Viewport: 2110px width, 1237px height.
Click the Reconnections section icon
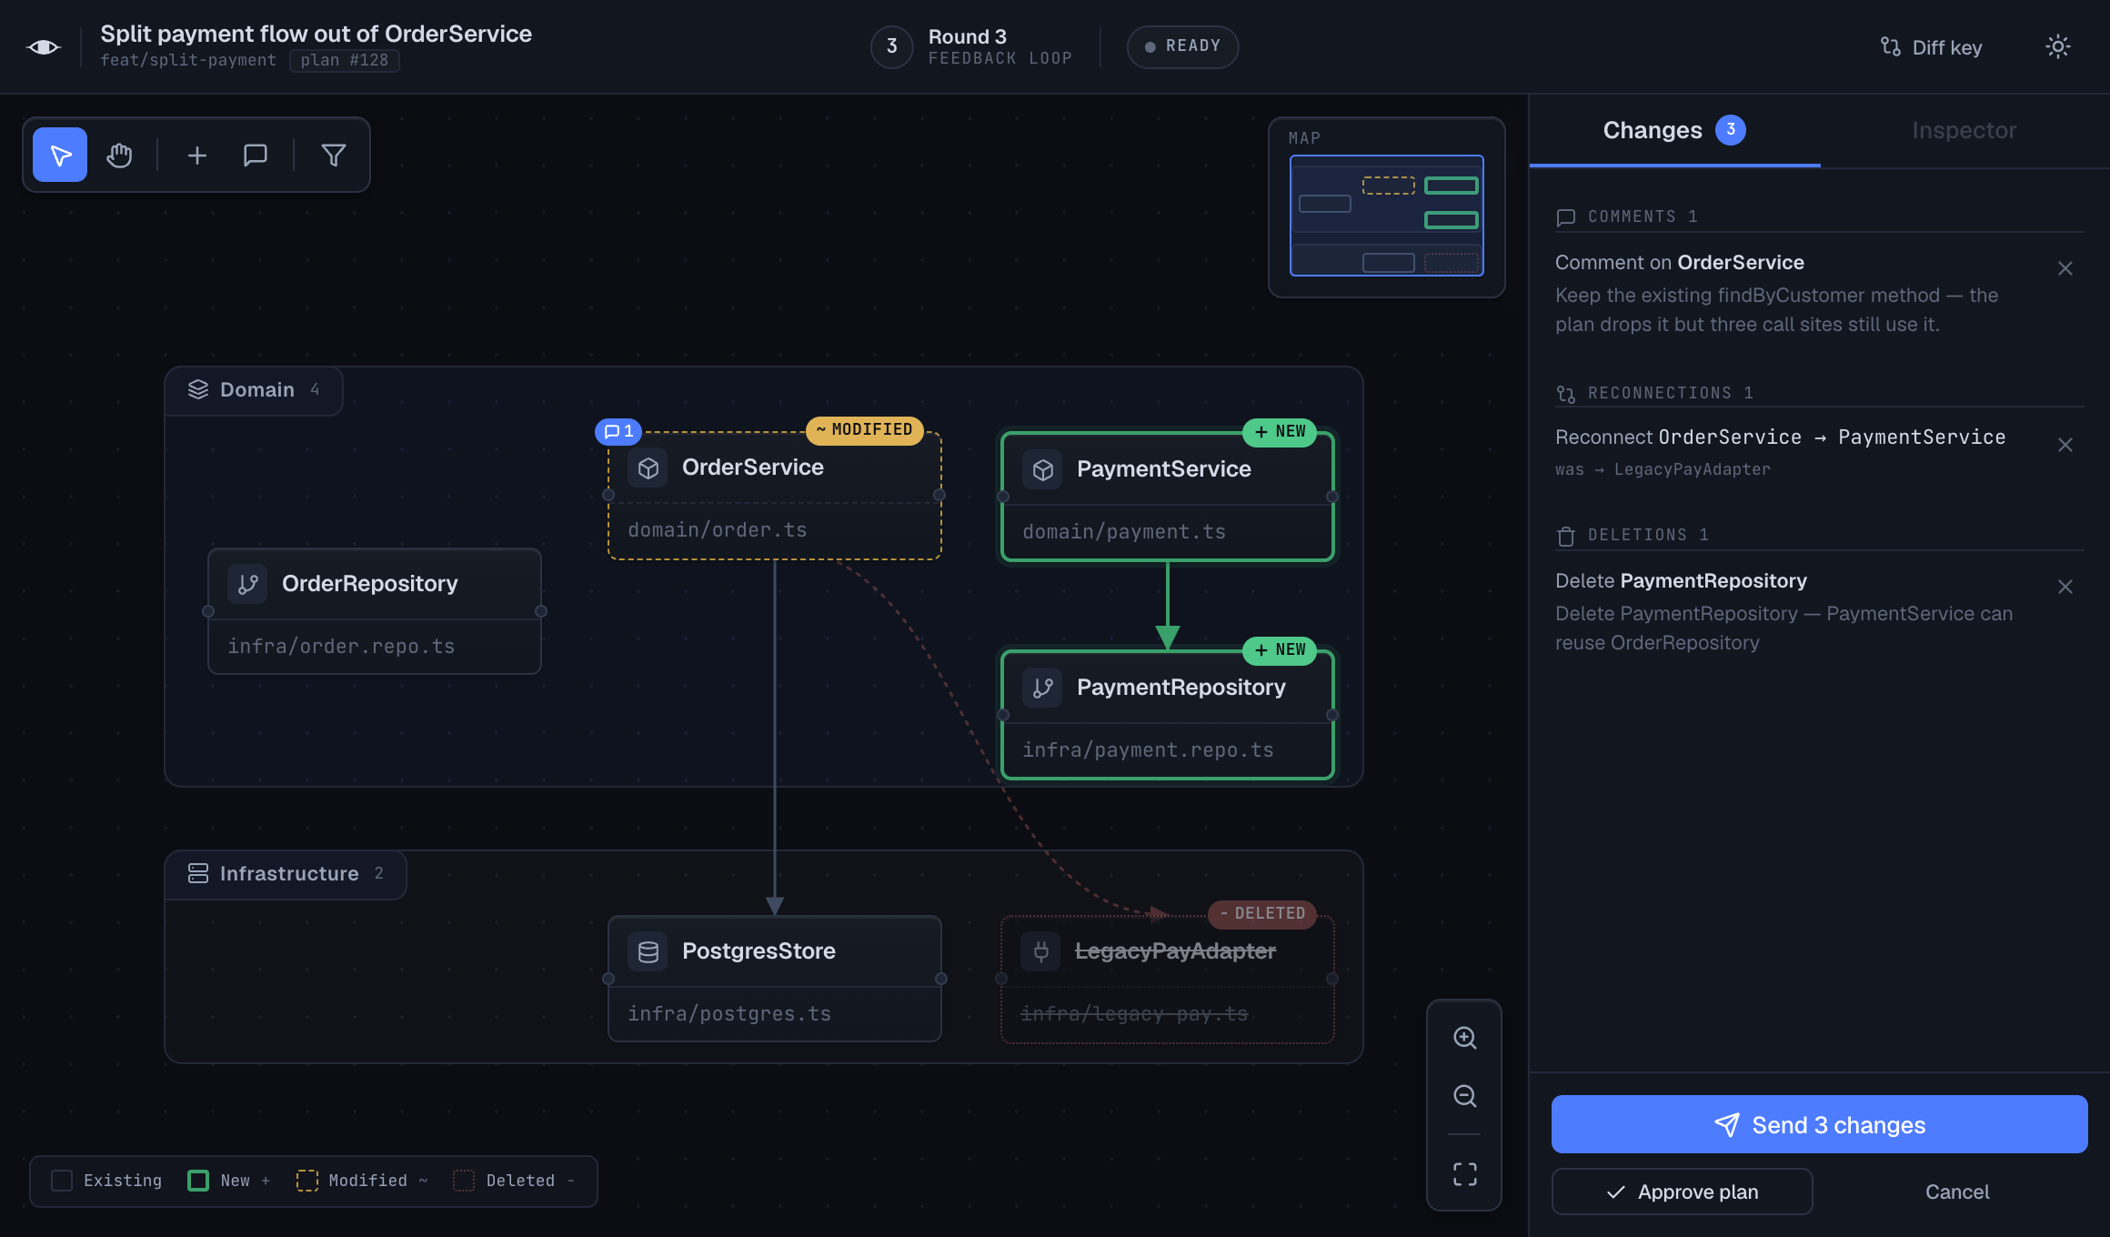tap(1566, 394)
